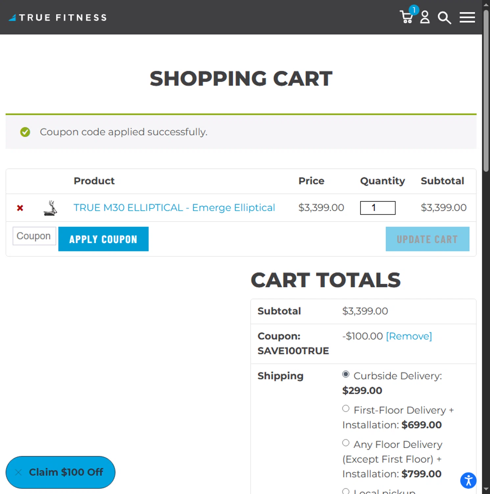Select First-Floor Delivery + Installation option
The width and height of the screenshot is (490, 494).
(346, 409)
